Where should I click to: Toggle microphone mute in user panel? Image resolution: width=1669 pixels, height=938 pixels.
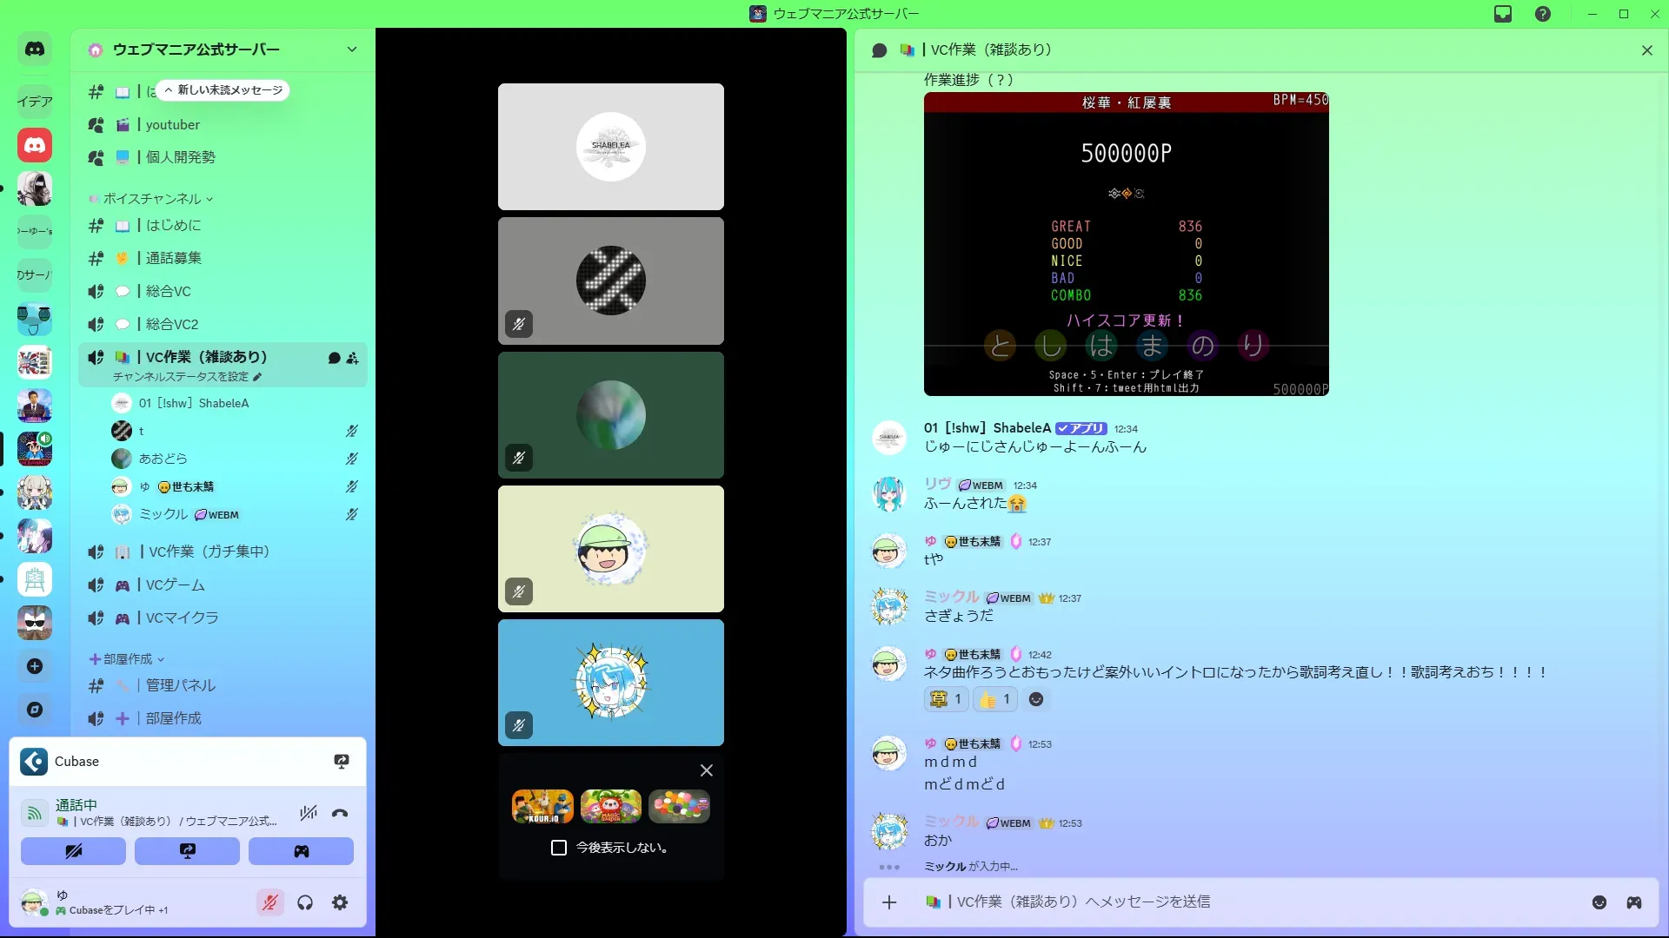tap(270, 902)
